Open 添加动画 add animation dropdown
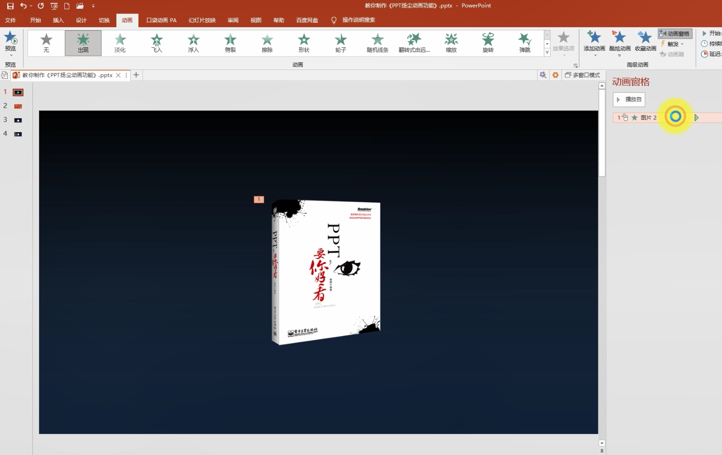 click(x=594, y=43)
